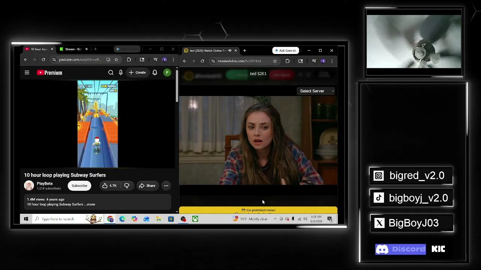Image resolution: width=481 pixels, height=270 pixels.
Task: Open the YouTube guide hamburger menu
Action: pyautogui.click(x=27, y=73)
